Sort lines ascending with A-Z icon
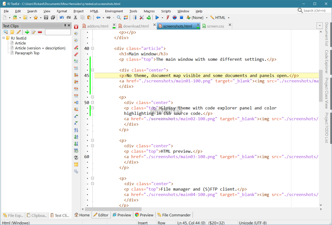Image resolution: width=332 pixels, height=225 pixels. coord(76,137)
